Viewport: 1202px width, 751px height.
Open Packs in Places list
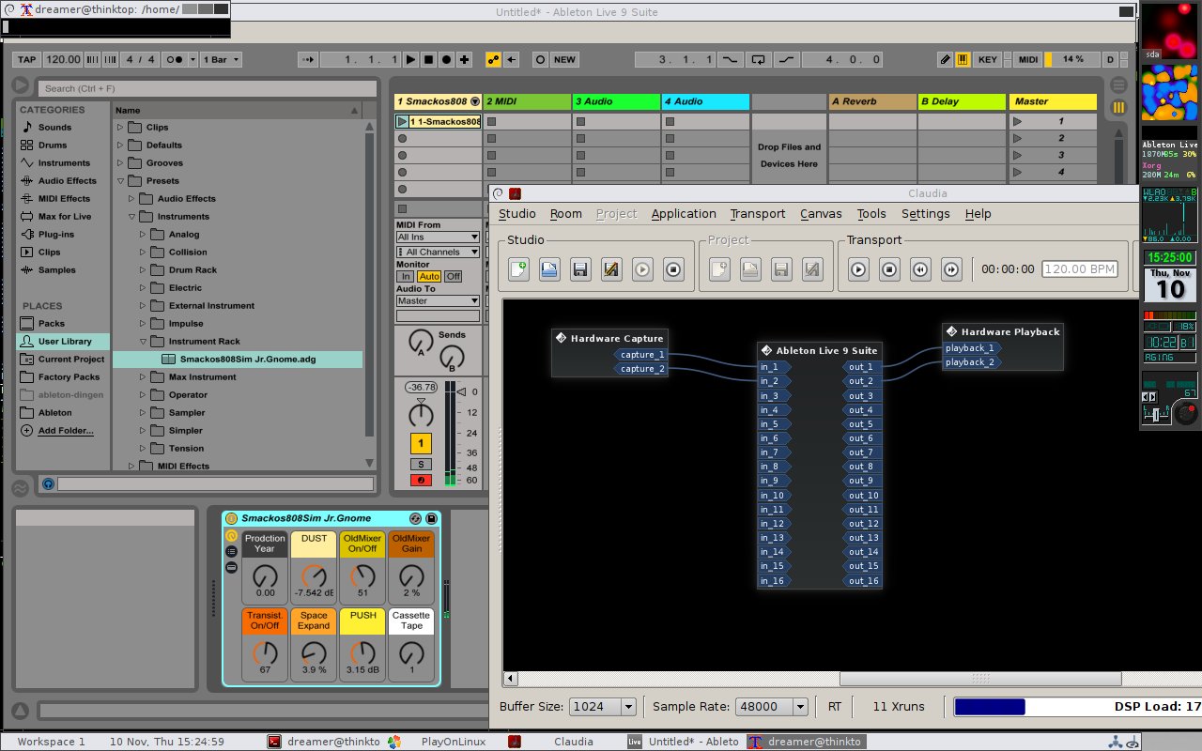(52, 323)
